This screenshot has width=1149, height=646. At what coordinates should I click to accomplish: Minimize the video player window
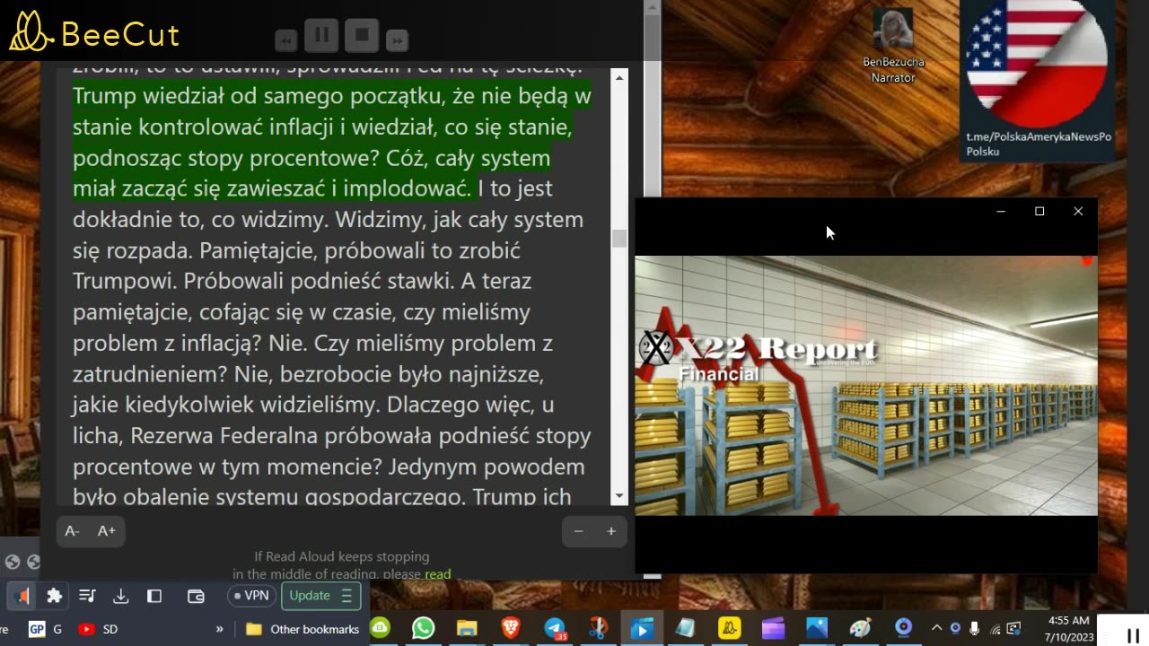(x=1001, y=212)
